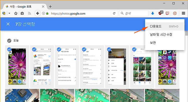The image size is (188, 102).
Task: Click the photos.google.com address bar
Action: point(80,13)
